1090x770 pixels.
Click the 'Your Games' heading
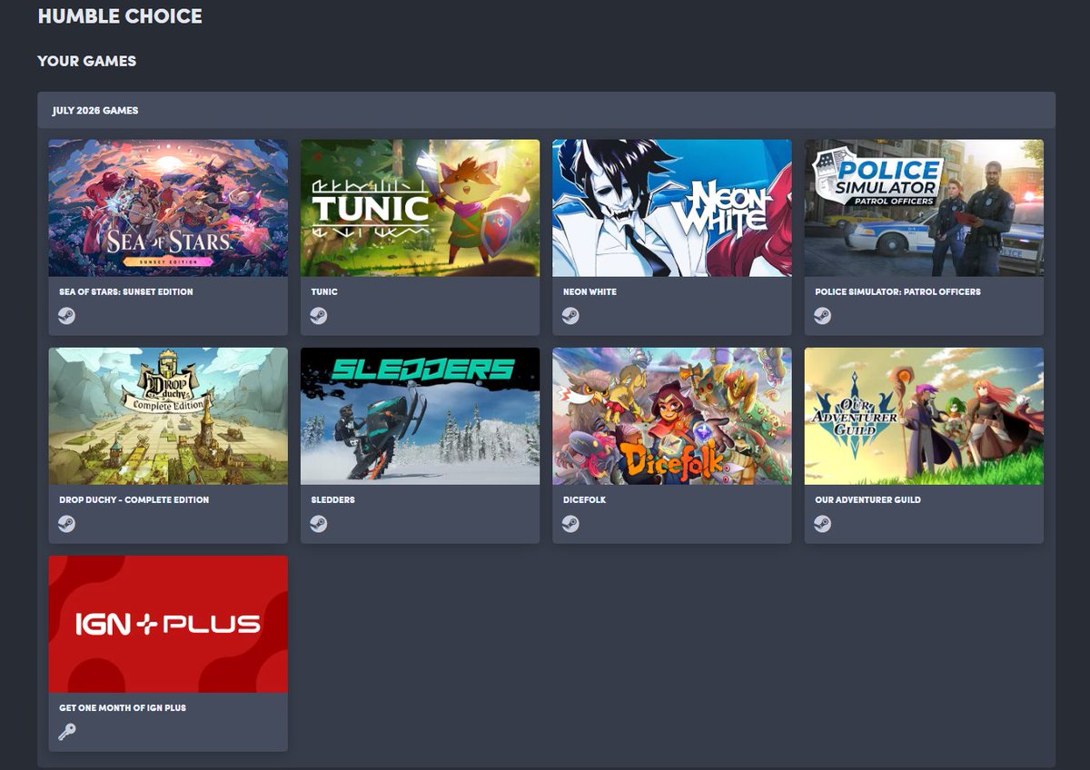coord(87,61)
